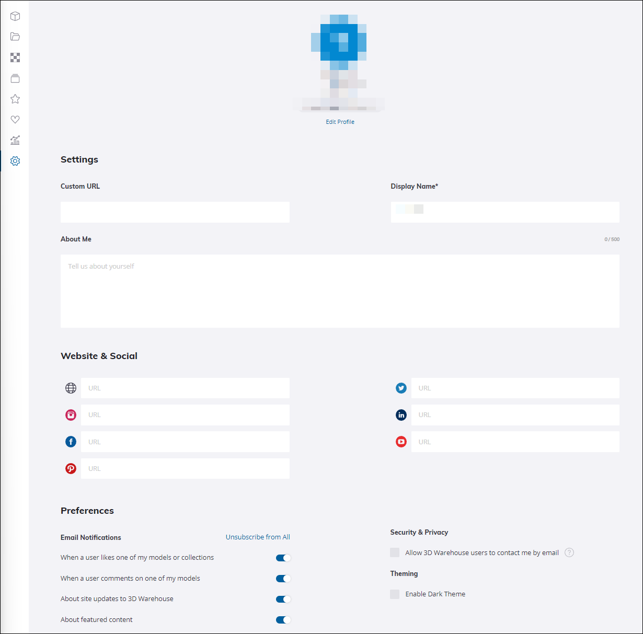
Task: Open the 3D Models cube icon in sidebar
Action: (x=15, y=16)
